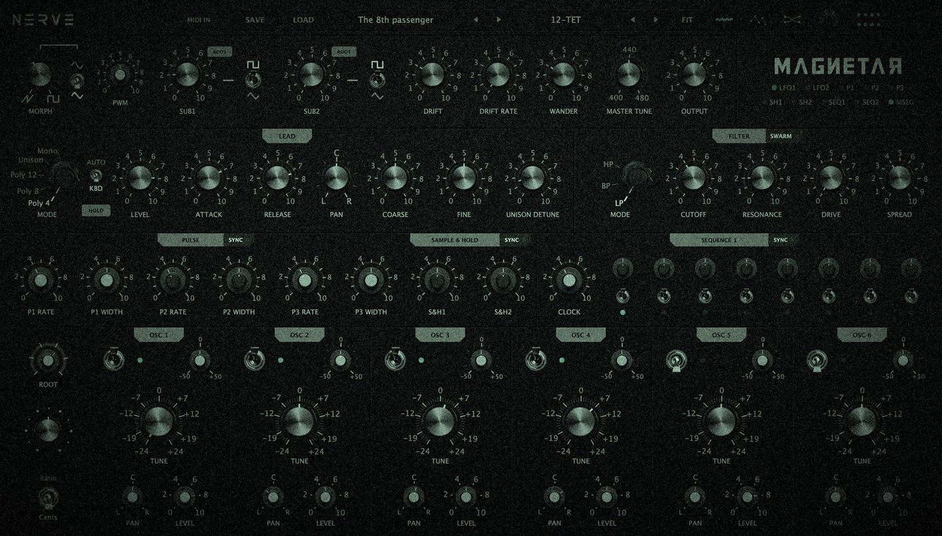Click the NERVE logo
The height and width of the screenshot is (536, 942).
(x=43, y=20)
